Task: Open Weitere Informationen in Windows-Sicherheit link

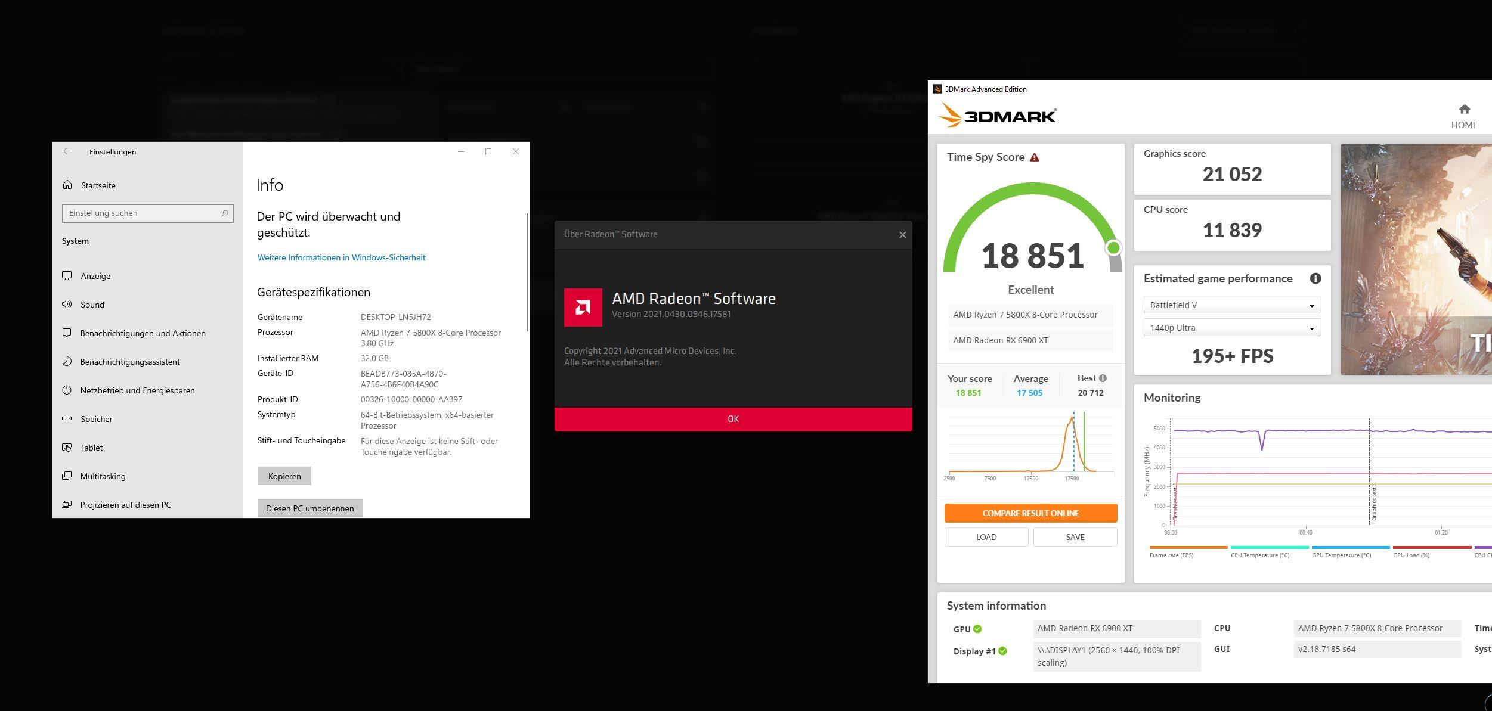Action: pos(341,257)
